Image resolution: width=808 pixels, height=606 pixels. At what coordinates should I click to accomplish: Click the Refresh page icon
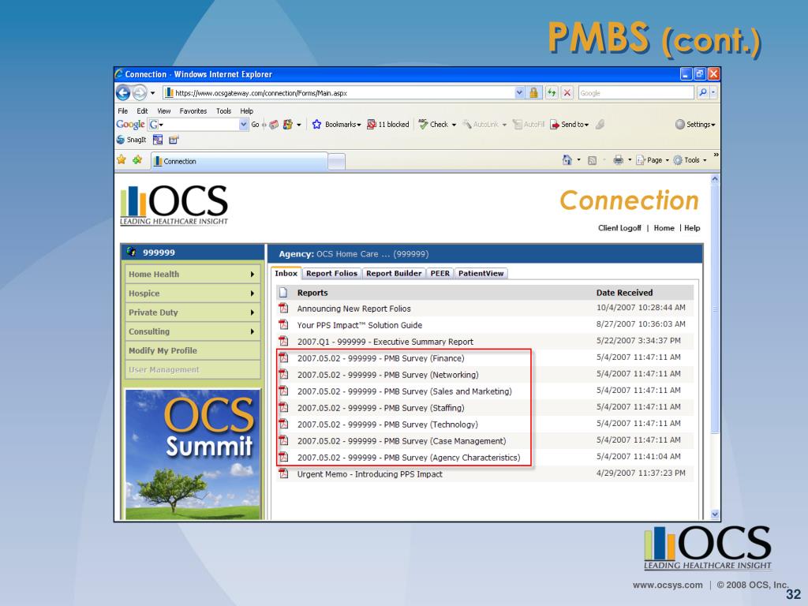(552, 93)
